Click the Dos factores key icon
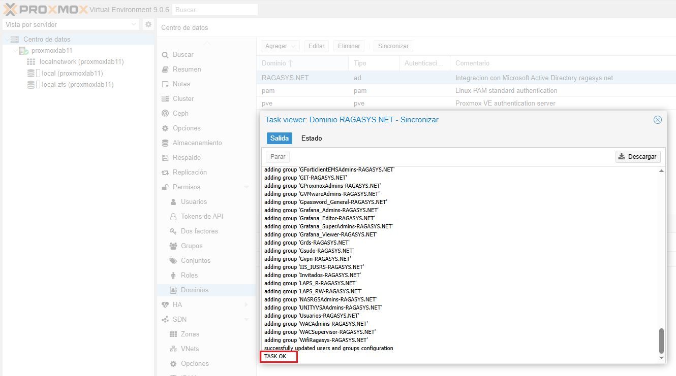 point(173,231)
